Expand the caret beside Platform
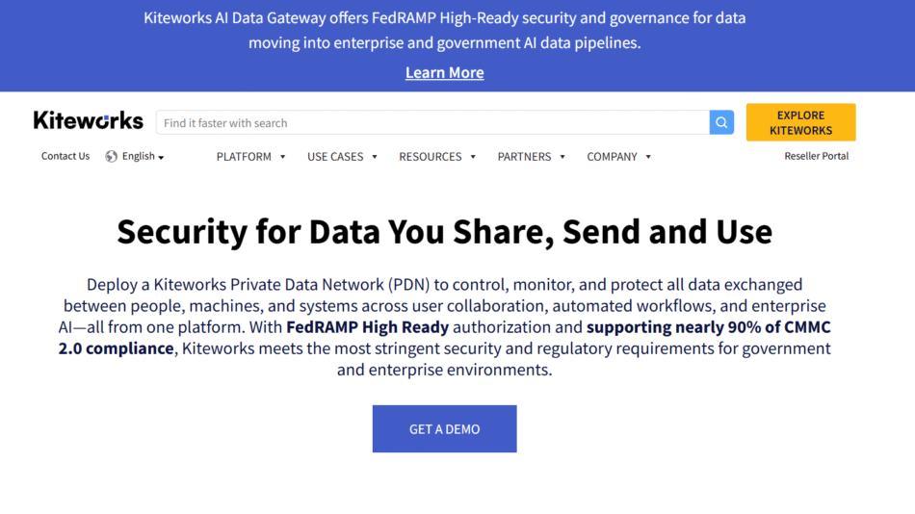The height and width of the screenshot is (514, 915). pyautogui.click(x=282, y=157)
